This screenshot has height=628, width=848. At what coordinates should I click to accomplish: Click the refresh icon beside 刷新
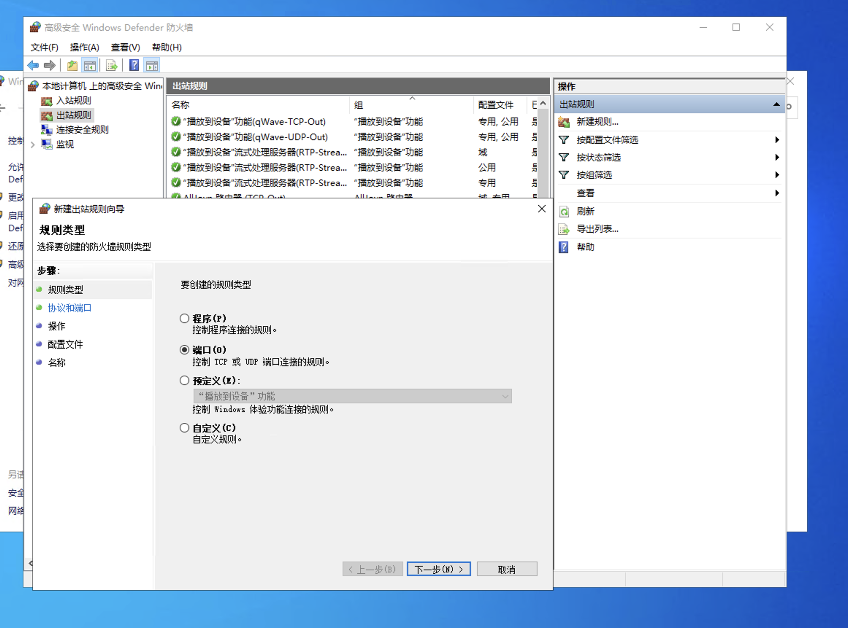click(x=564, y=212)
